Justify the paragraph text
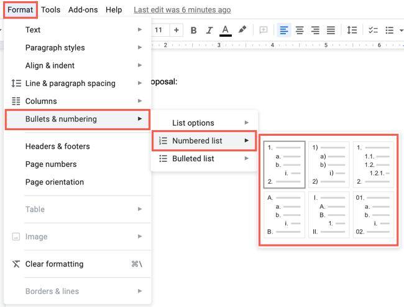Screen dimensions: 404x307 331,31
